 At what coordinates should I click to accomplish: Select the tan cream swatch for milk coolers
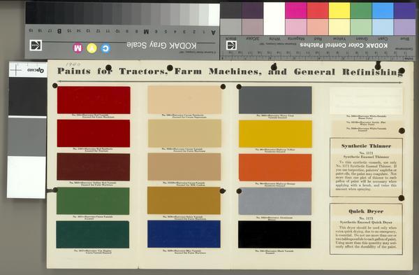[x=184, y=167]
